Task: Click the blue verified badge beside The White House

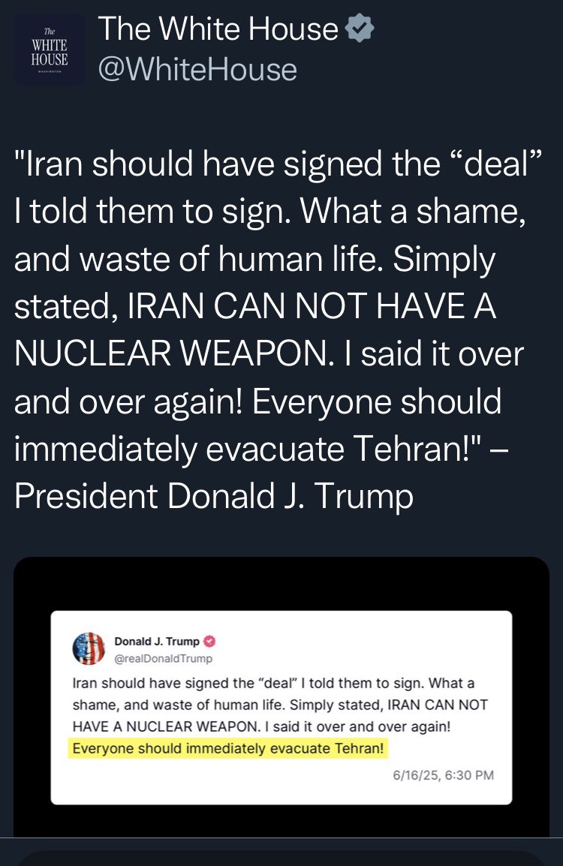Action: tap(359, 29)
